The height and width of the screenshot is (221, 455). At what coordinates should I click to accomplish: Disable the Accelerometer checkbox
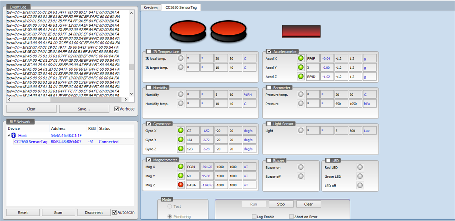pos(269,51)
